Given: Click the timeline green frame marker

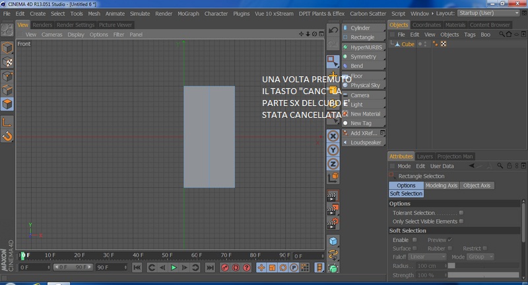Looking at the screenshot, I should (22, 256).
